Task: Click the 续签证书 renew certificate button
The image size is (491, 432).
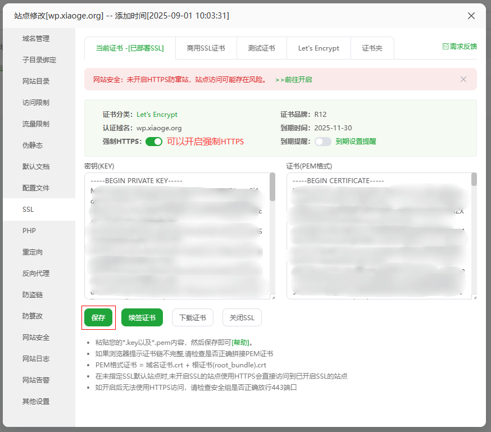Action: point(142,317)
